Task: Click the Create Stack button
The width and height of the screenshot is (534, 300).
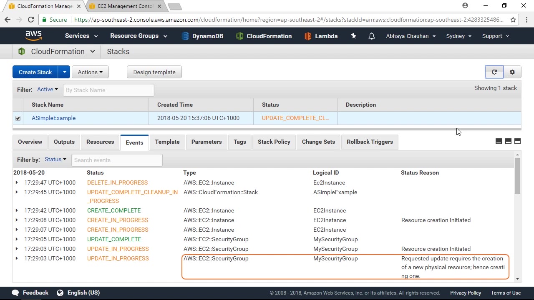Action: (35, 72)
